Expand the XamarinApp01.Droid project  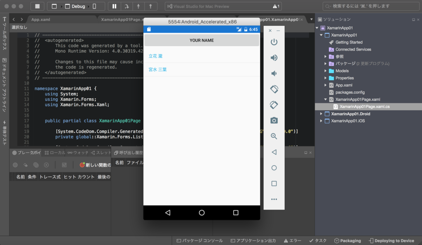(321, 114)
